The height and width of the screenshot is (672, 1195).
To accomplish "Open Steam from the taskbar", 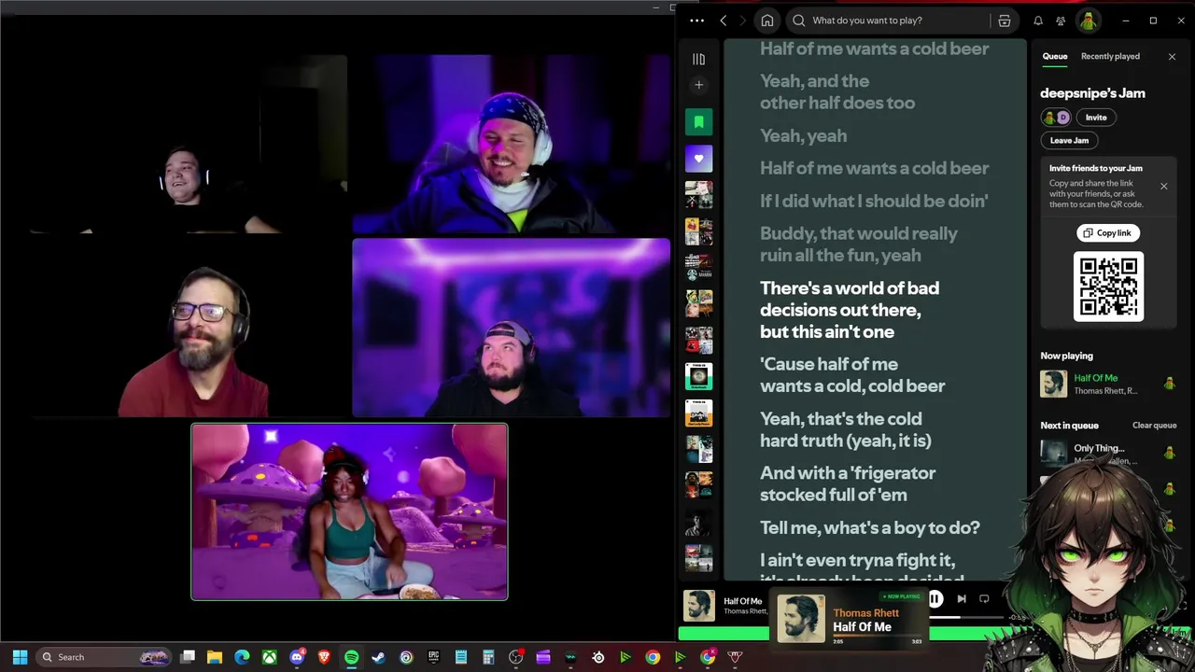I will [x=378, y=657].
